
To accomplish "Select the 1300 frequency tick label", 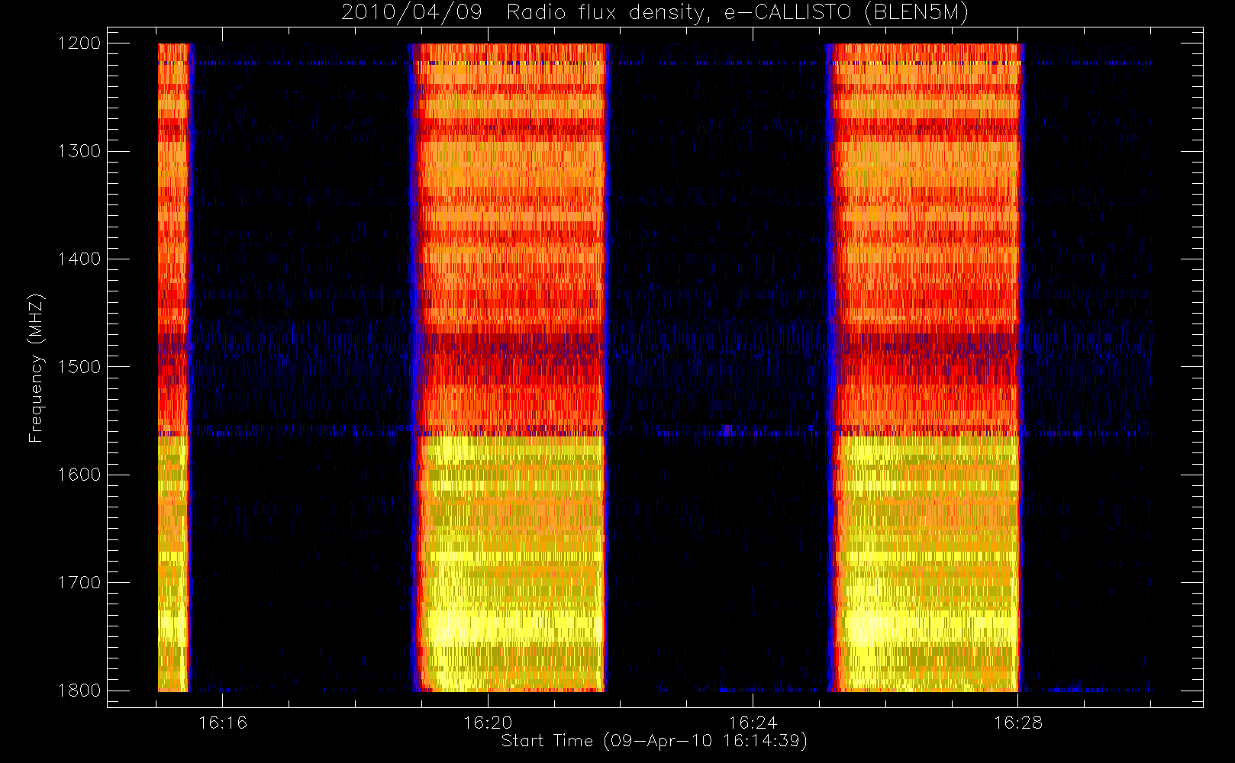I will tap(79, 151).
